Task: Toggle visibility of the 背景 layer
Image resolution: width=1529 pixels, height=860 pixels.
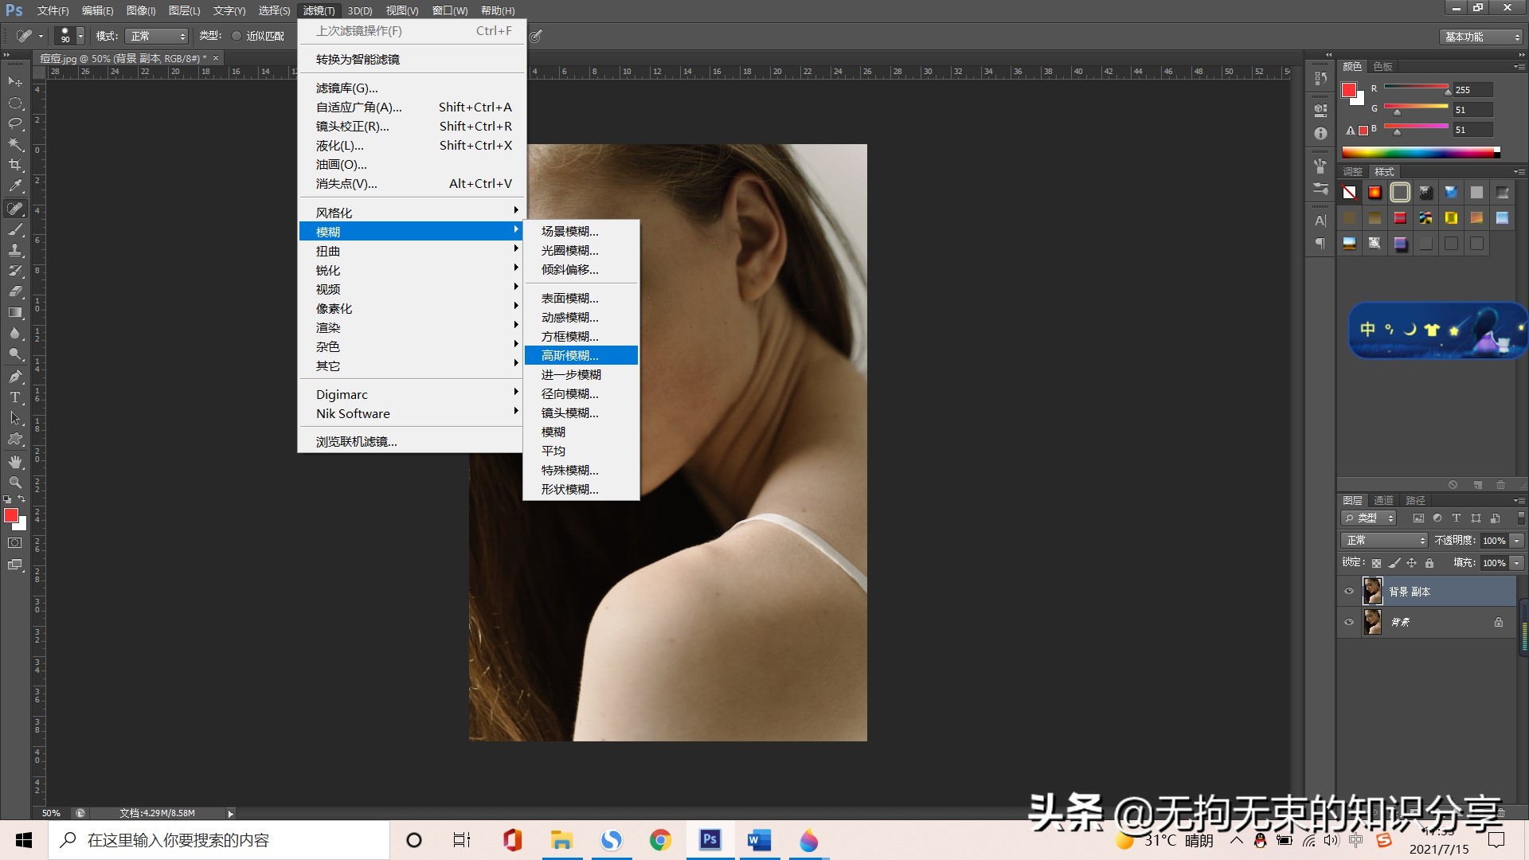Action: click(1349, 623)
